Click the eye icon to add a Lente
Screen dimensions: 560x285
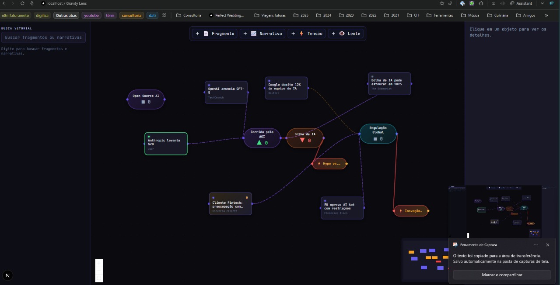pos(342,33)
